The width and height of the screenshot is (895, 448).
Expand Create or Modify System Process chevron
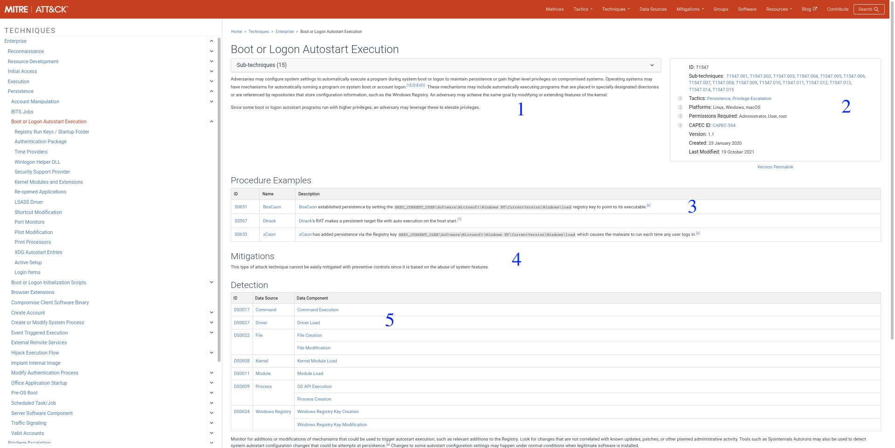[x=212, y=322]
